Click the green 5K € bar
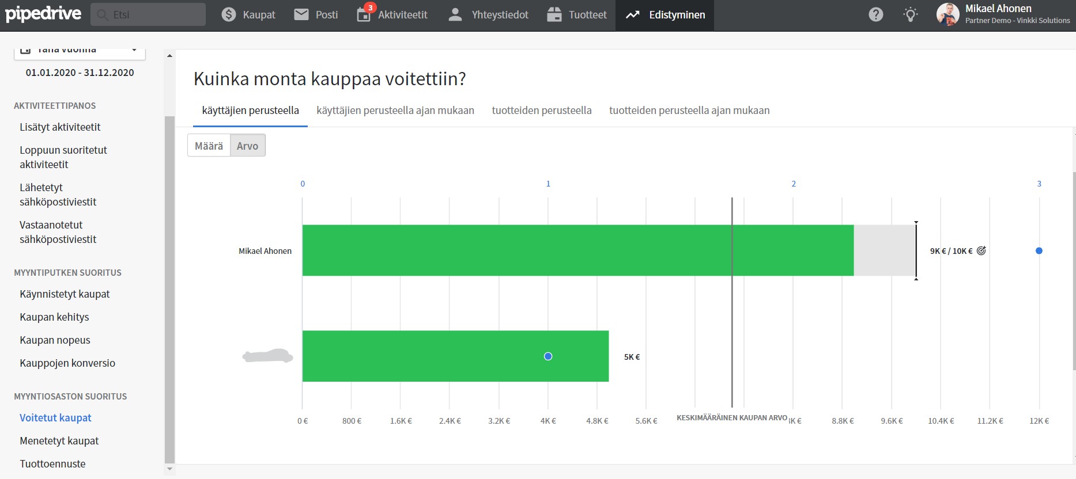This screenshot has height=479, width=1076. (x=455, y=356)
